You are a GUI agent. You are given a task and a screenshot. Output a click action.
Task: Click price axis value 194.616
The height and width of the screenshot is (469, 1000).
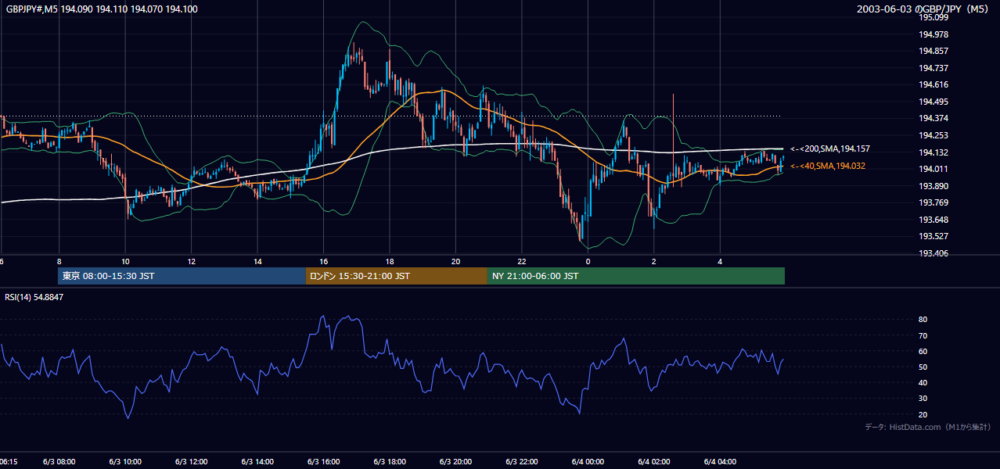click(x=933, y=84)
